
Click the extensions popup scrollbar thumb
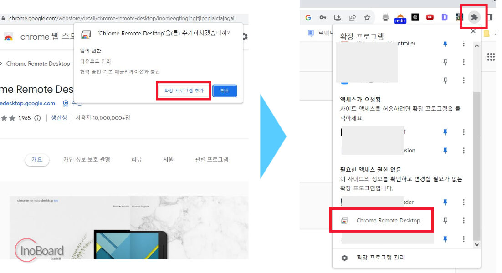[x=476, y=166]
